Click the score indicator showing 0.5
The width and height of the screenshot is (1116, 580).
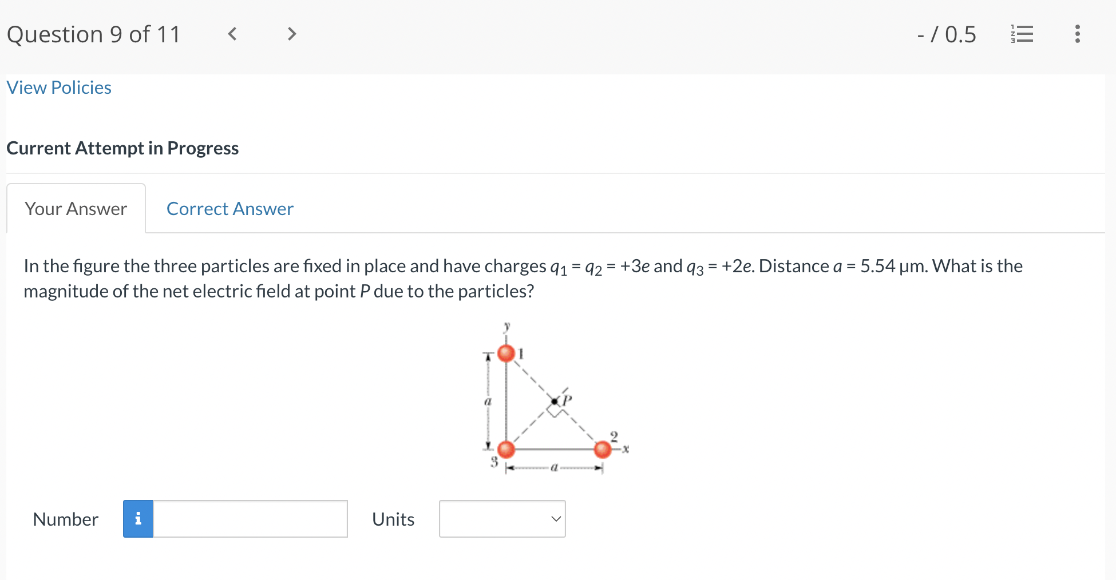tap(946, 34)
